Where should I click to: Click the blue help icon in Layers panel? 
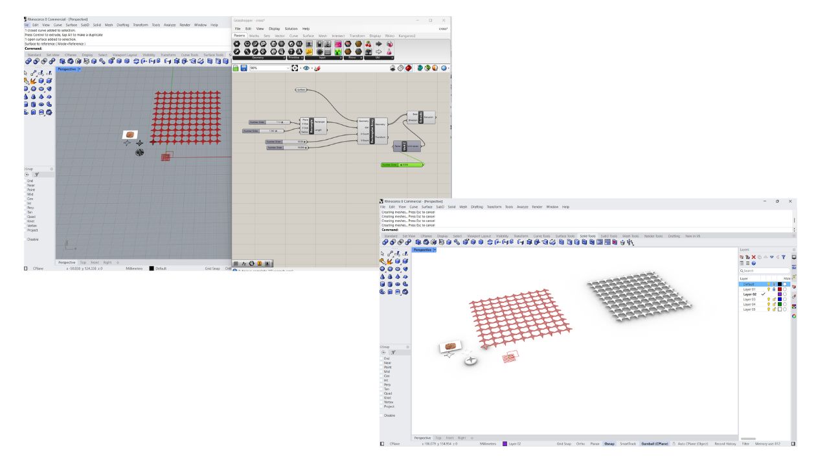click(754, 263)
